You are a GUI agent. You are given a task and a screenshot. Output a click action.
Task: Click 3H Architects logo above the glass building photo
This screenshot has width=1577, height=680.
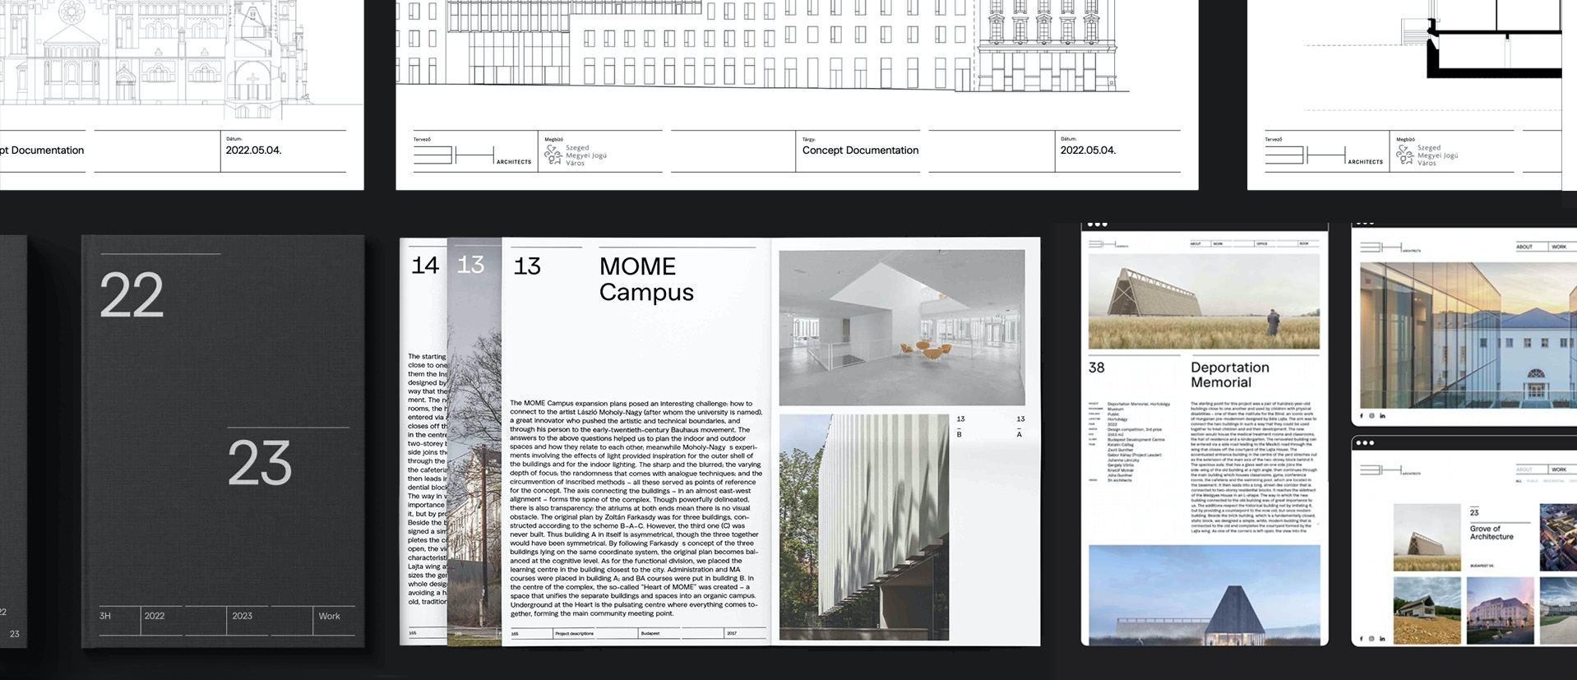[x=1390, y=247]
